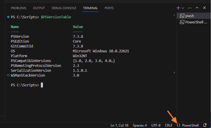Select the PowerShell terminal in the list

194,22
